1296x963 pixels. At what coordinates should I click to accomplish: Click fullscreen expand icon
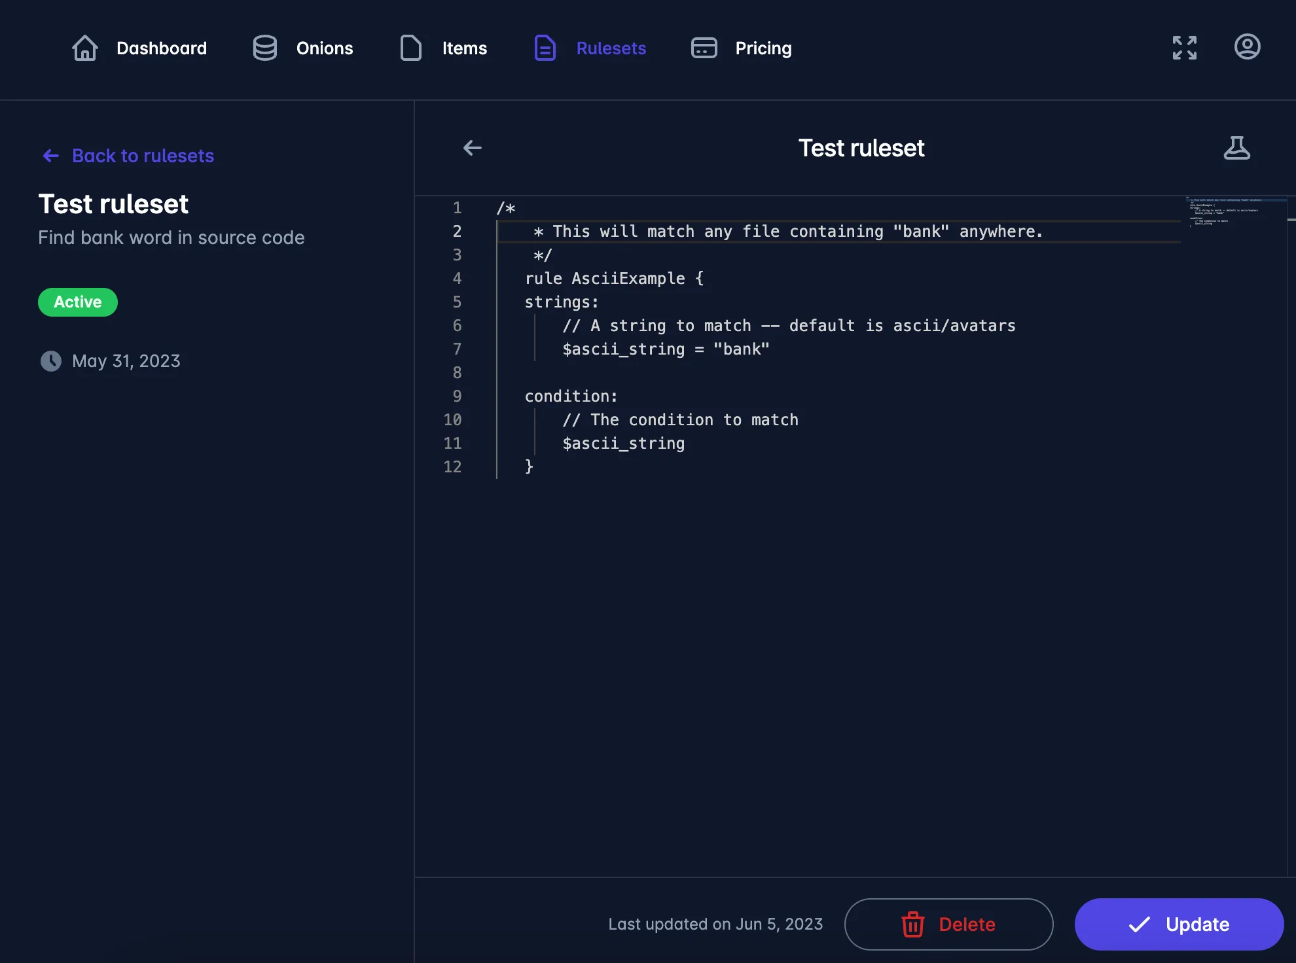[1183, 46]
